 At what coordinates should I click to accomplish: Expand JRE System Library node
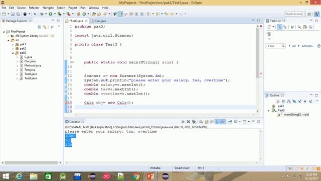pos(9,36)
